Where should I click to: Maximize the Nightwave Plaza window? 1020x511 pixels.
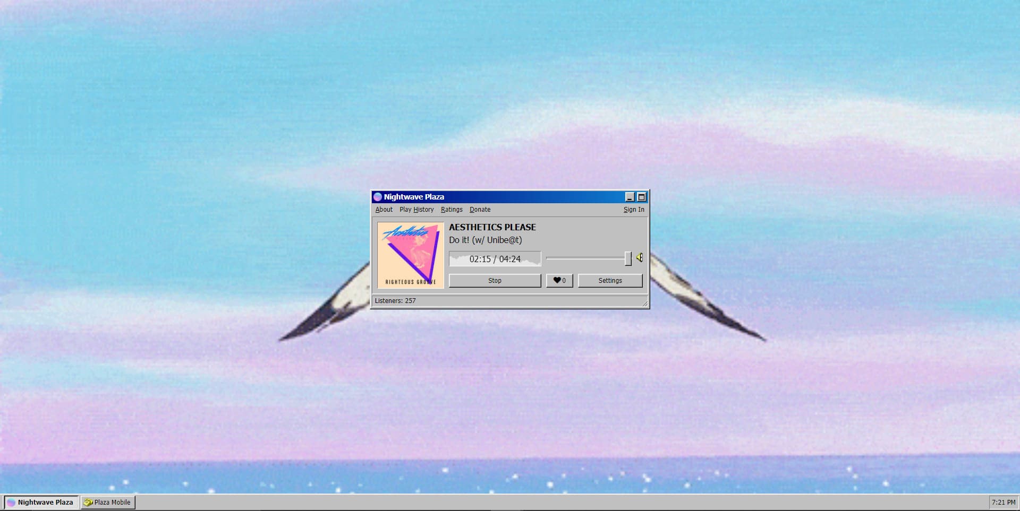click(x=642, y=197)
